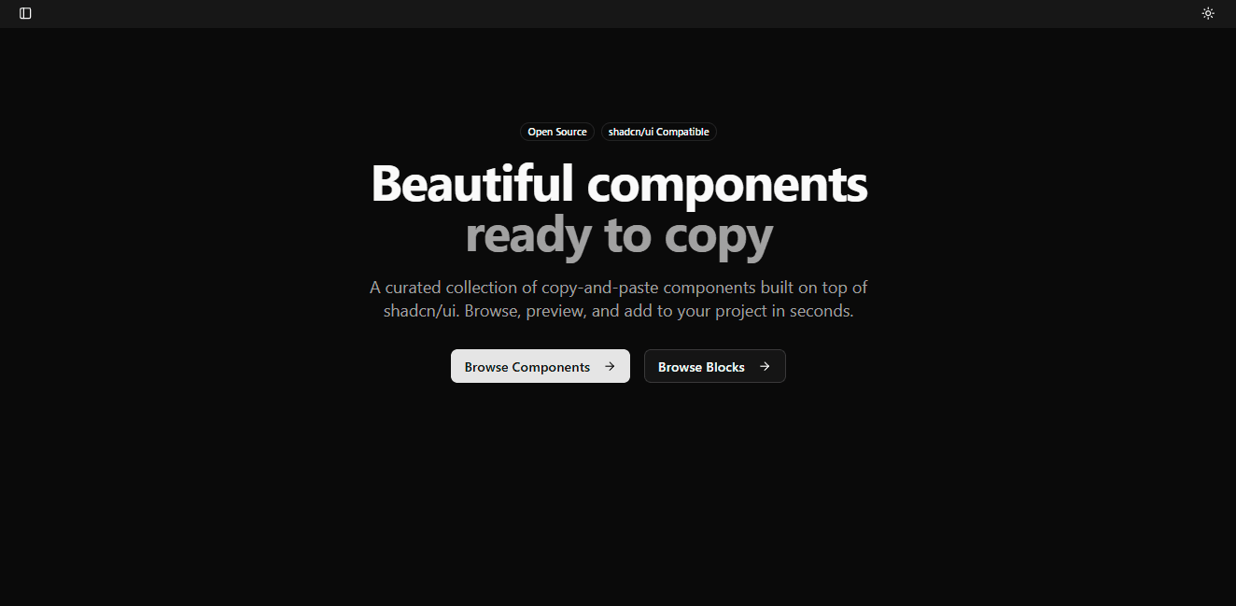Click the arrow inside Browse Components button

click(x=610, y=366)
